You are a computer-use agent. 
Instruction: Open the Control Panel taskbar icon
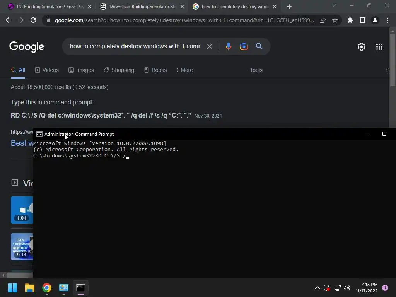tap(64, 288)
